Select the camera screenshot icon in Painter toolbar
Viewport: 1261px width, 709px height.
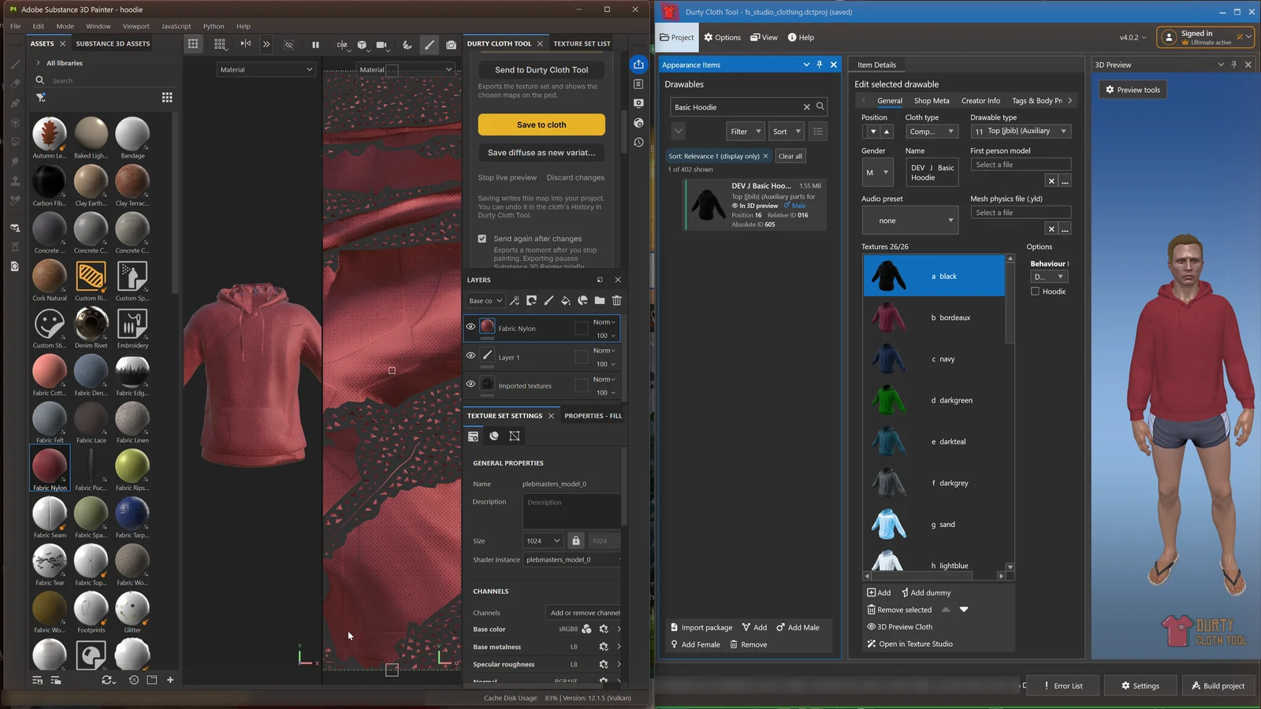(451, 45)
